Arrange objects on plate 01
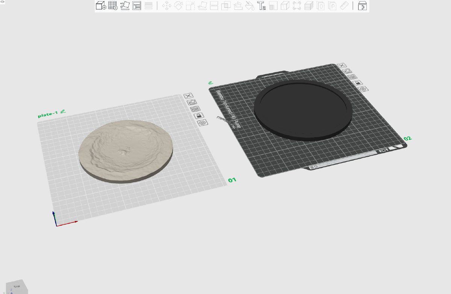This screenshot has height=294, width=451. point(195,109)
